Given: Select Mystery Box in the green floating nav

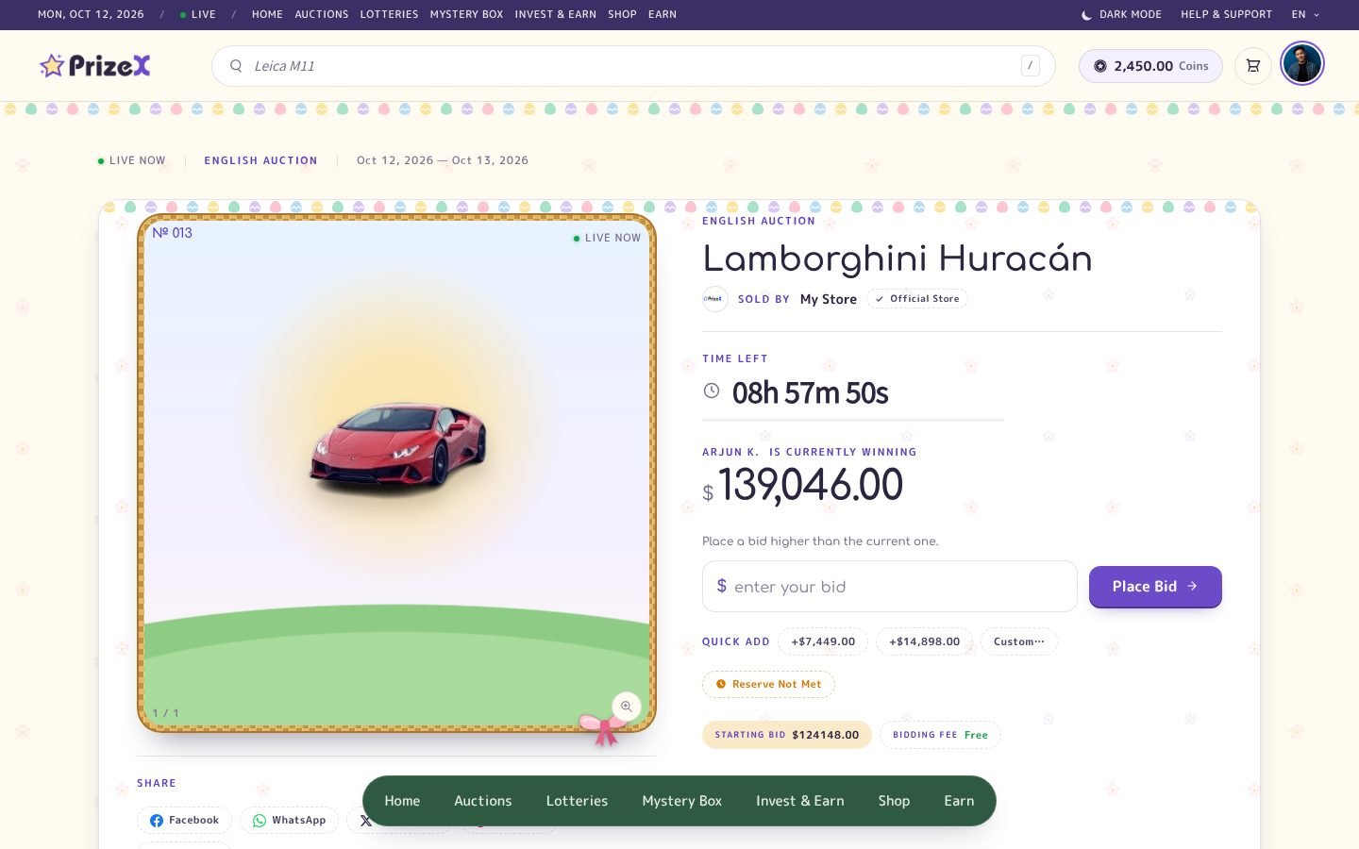Looking at the screenshot, I should click(681, 801).
